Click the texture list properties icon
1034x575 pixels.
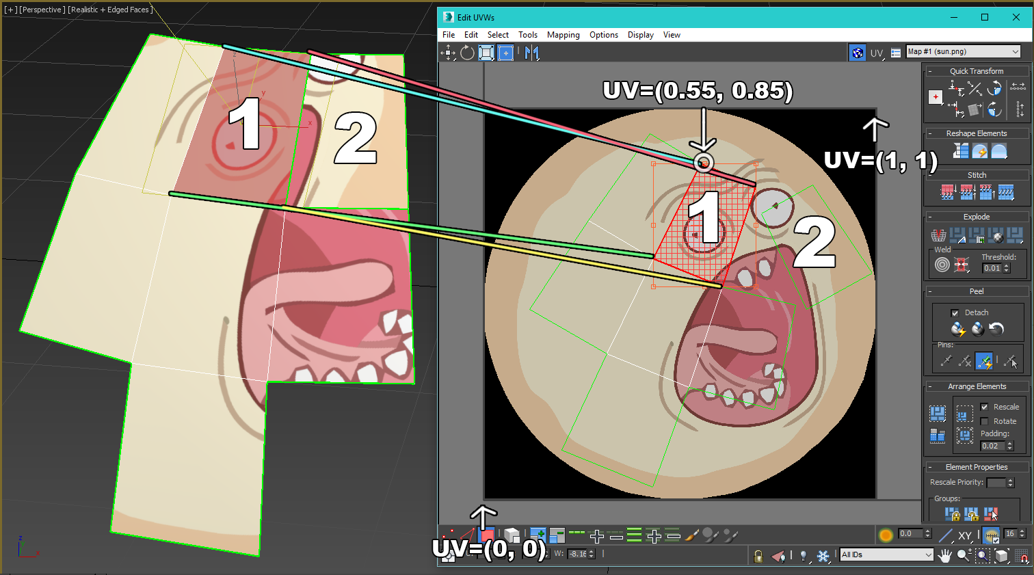click(x=896, y=53)
